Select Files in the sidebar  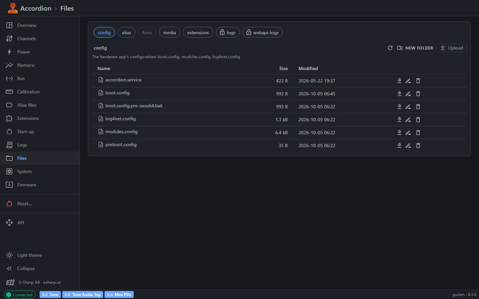40,158
